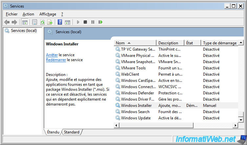
Task: Click the Restart service icon
Action: pyautogui.click(x=100, y=22)
